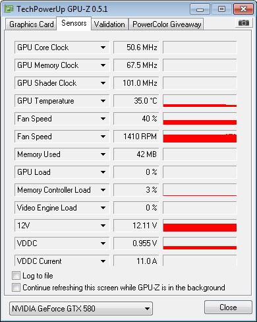Open the Fan Speed RPM row dropdown
This screenshot has width=257, height=322.
(x=103, y=137)
